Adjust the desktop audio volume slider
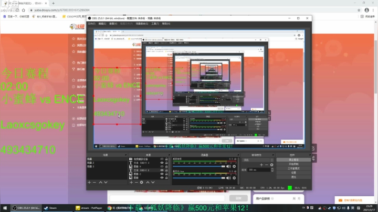The image size is (378, 212). pos(199,166)
